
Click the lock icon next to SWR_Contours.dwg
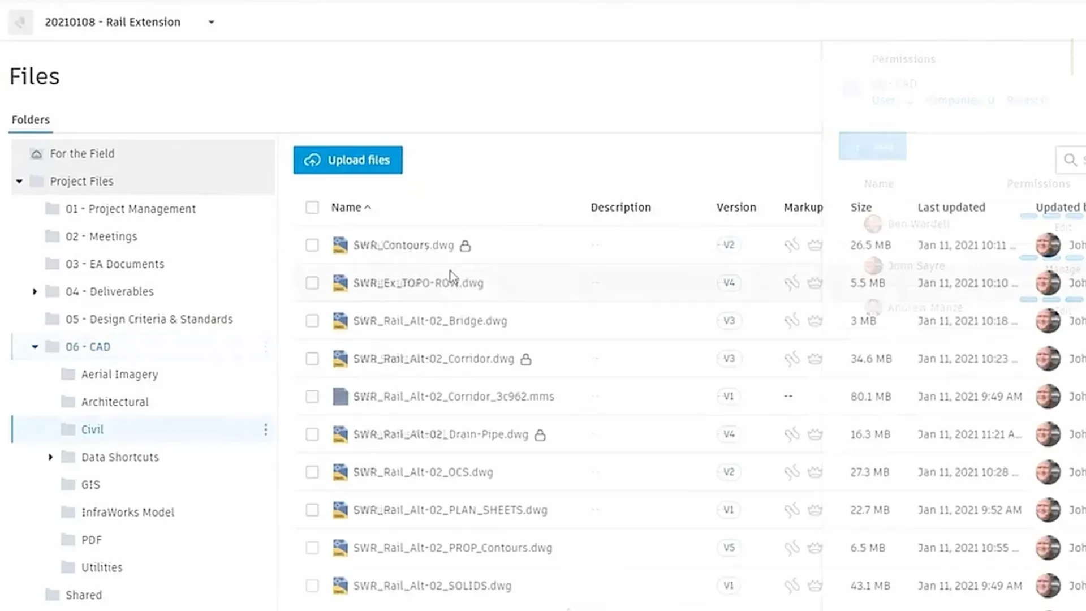(x=465, y=246)
